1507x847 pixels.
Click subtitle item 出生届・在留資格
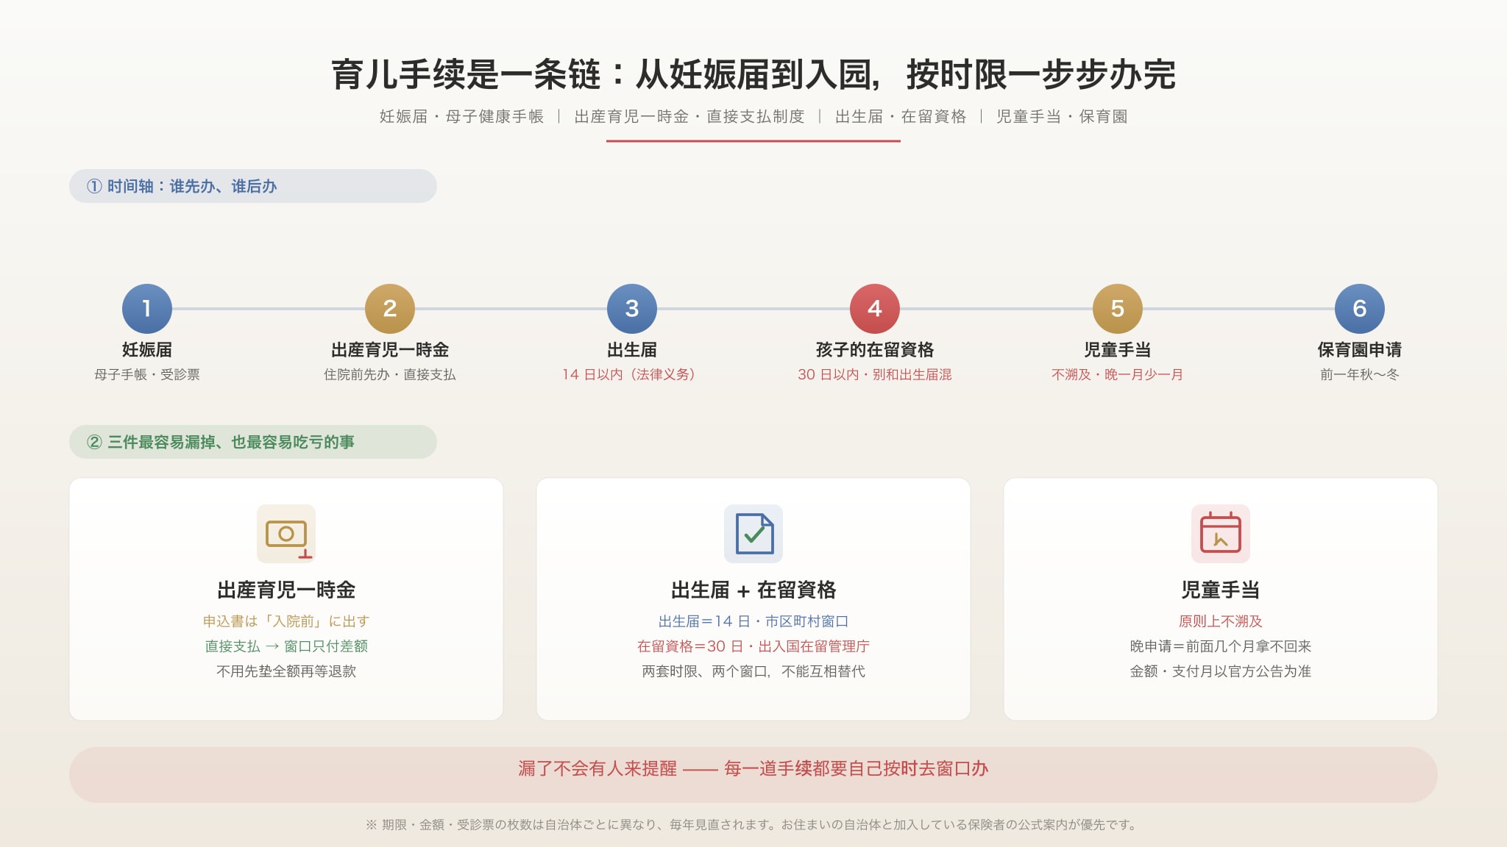(x=901, y=116)
